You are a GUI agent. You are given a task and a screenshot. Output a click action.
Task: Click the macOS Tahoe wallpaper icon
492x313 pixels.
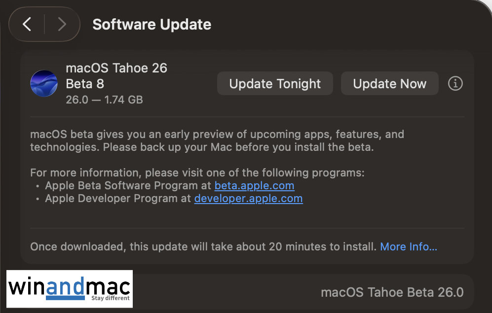coord(44,83)
